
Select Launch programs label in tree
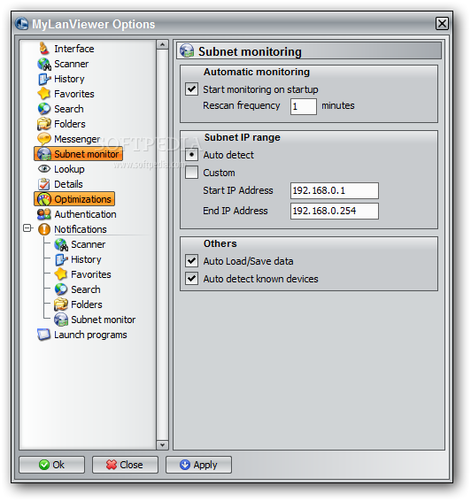coord(90,335)
